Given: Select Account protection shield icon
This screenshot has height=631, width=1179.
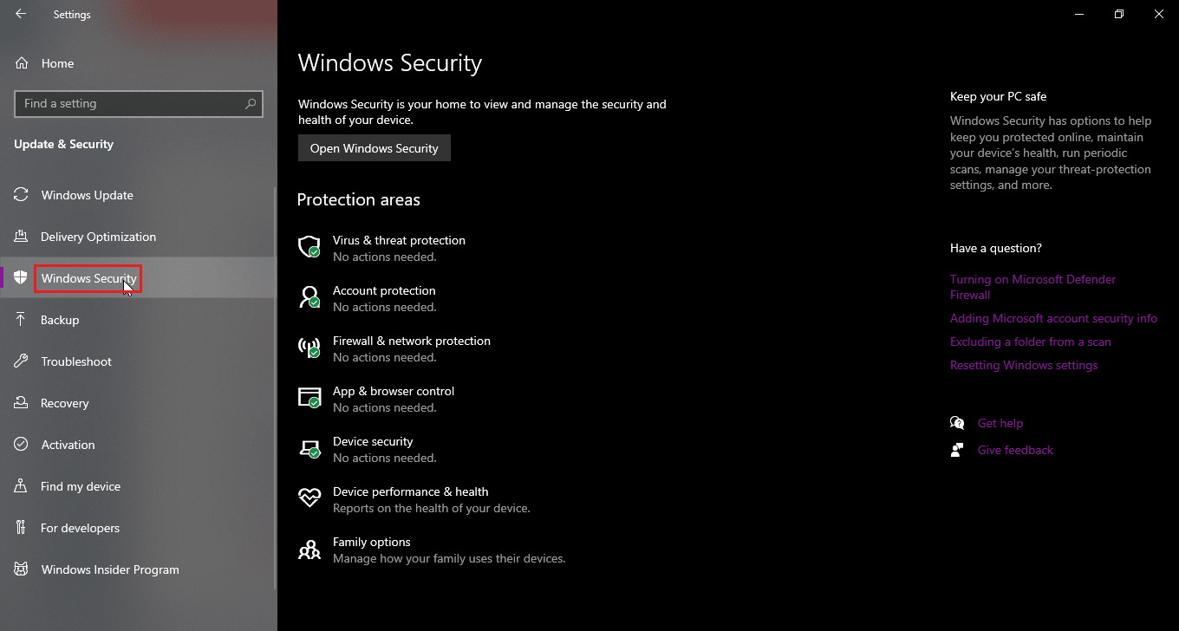Looking at the screenshot, I should pos(309,297).
